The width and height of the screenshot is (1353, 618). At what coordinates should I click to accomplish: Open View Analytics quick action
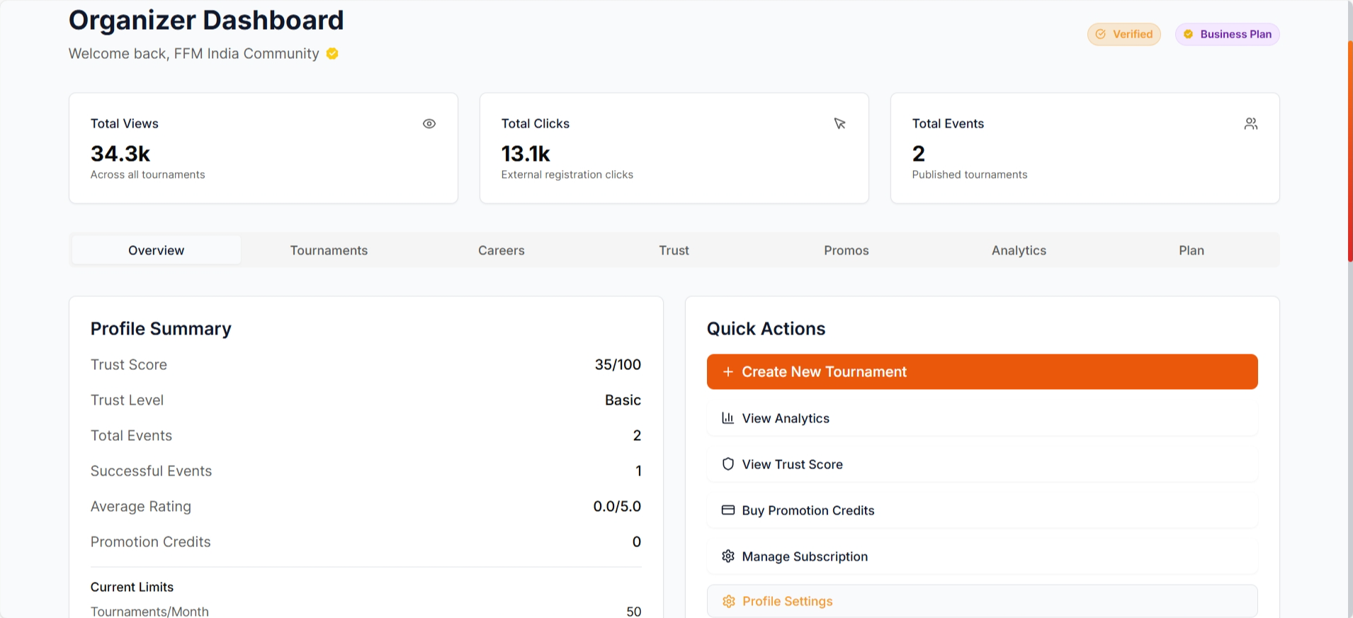[x=983, y=418]
